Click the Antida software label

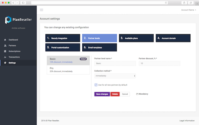click(x=18, y=28)
